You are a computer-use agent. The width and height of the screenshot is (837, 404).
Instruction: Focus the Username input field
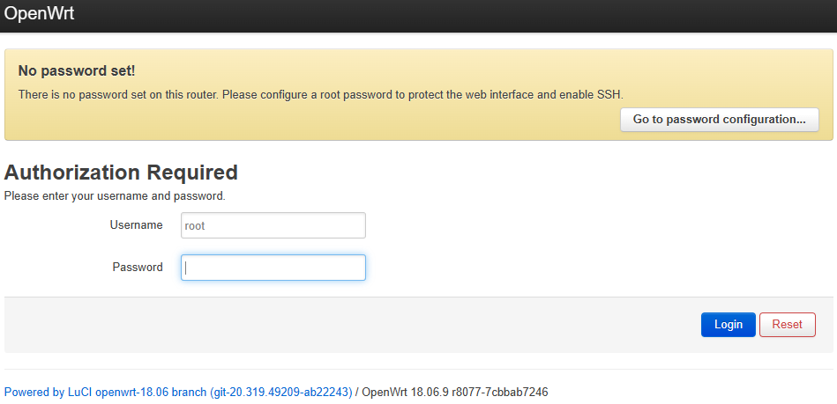[273, 225]
